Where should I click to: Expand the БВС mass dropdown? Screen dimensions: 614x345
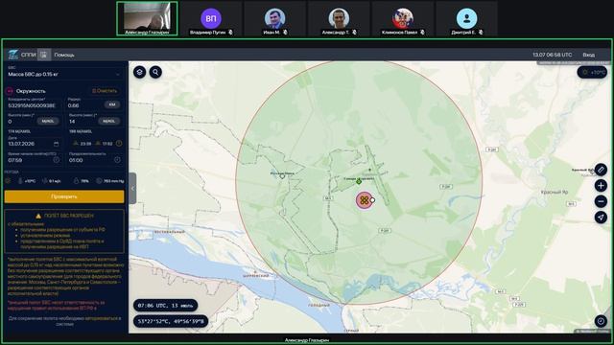click(64, 74)
